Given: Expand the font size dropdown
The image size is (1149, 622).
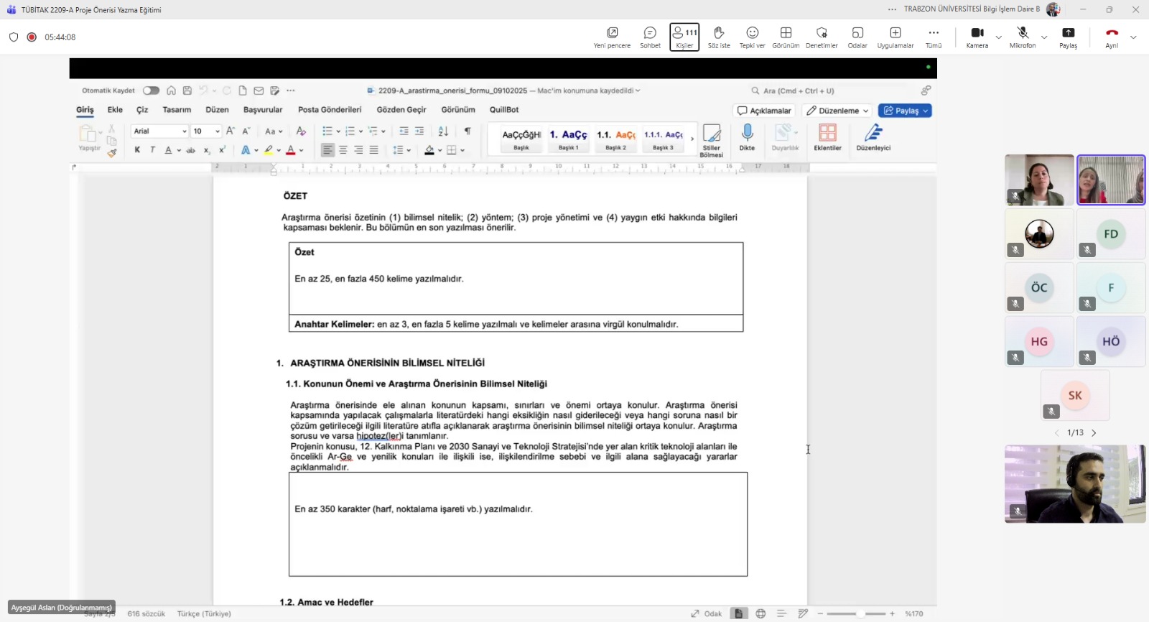Looking at the screenshot, I should (217, 131).
